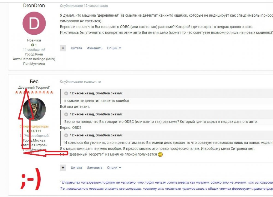Click DronDron's pink D avatar
The height and width of the screenshot is (197, 273).
[x=34, y=23]
